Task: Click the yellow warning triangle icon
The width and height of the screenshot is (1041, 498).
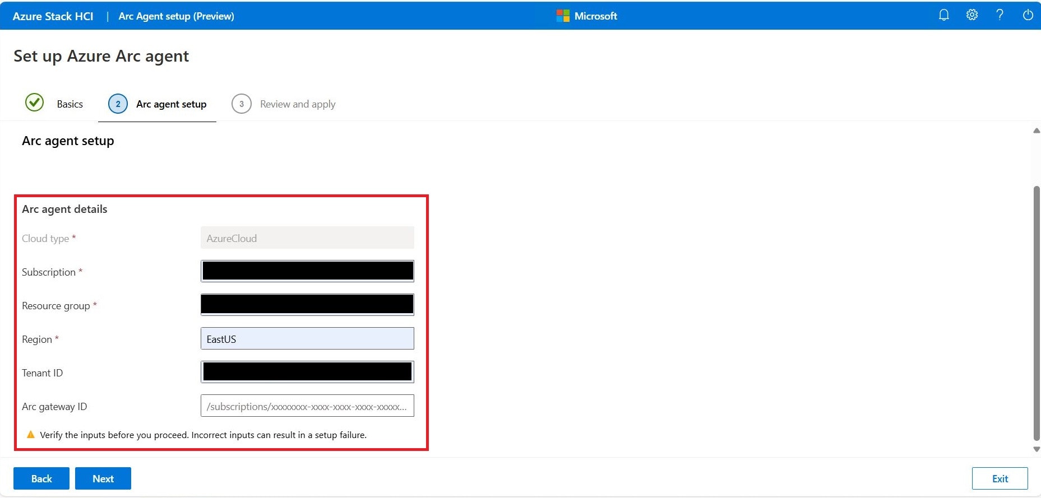Action: point(31,435)
